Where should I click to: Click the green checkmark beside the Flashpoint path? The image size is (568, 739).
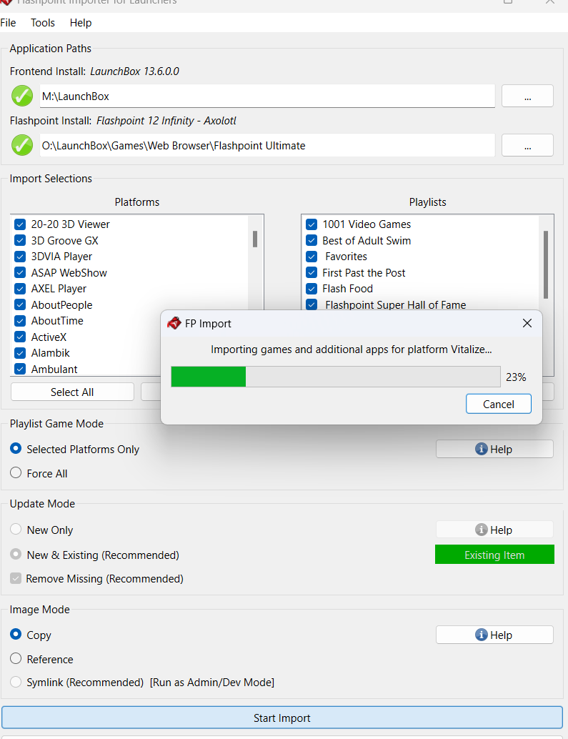[x=22, y=145]
